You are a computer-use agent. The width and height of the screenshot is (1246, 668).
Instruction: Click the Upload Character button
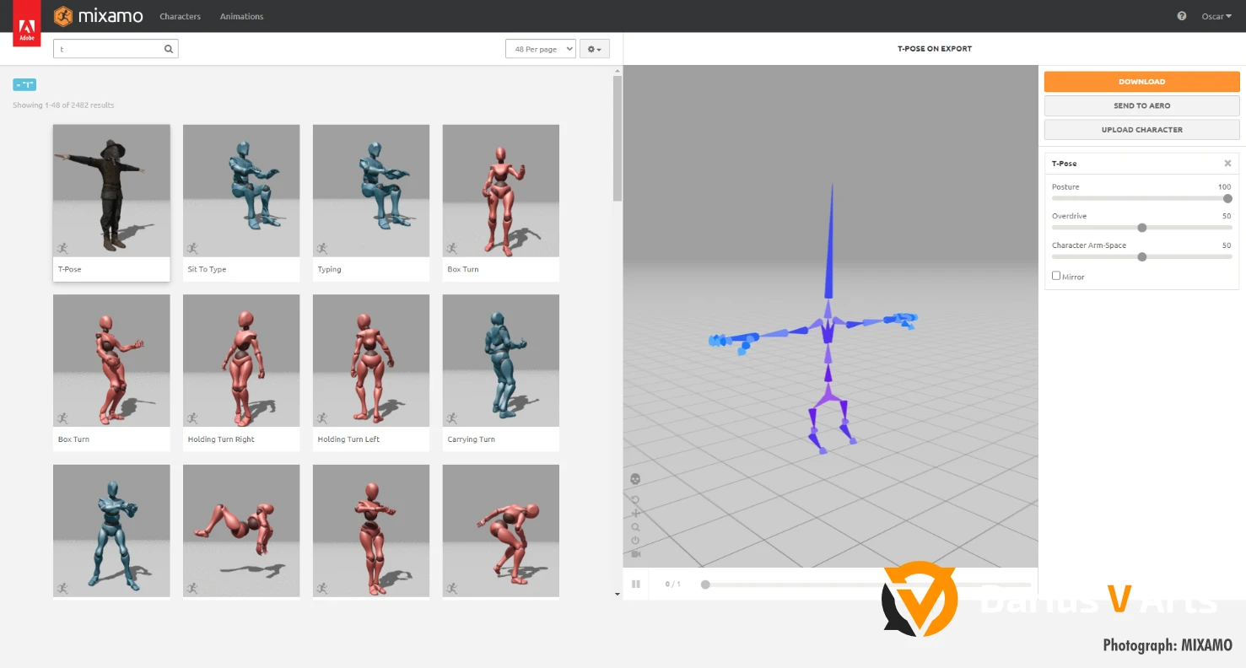[x=1141, y=130]
